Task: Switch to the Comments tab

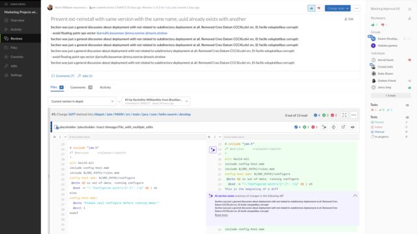Action: tap(81, 87)
